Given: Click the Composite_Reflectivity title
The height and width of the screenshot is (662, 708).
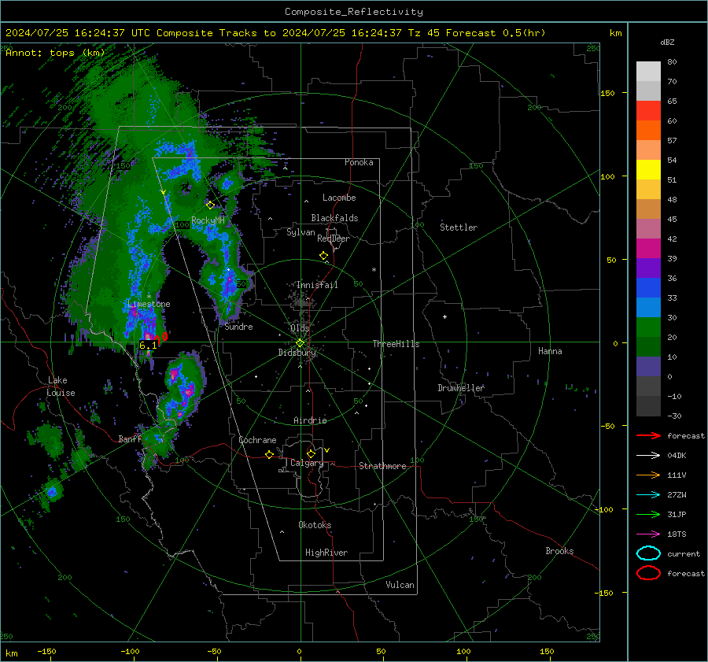Looking at the screenshot, I should click(354, 12).
